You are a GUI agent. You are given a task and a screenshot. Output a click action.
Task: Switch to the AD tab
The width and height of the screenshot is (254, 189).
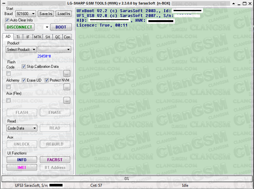pos(8,36)
